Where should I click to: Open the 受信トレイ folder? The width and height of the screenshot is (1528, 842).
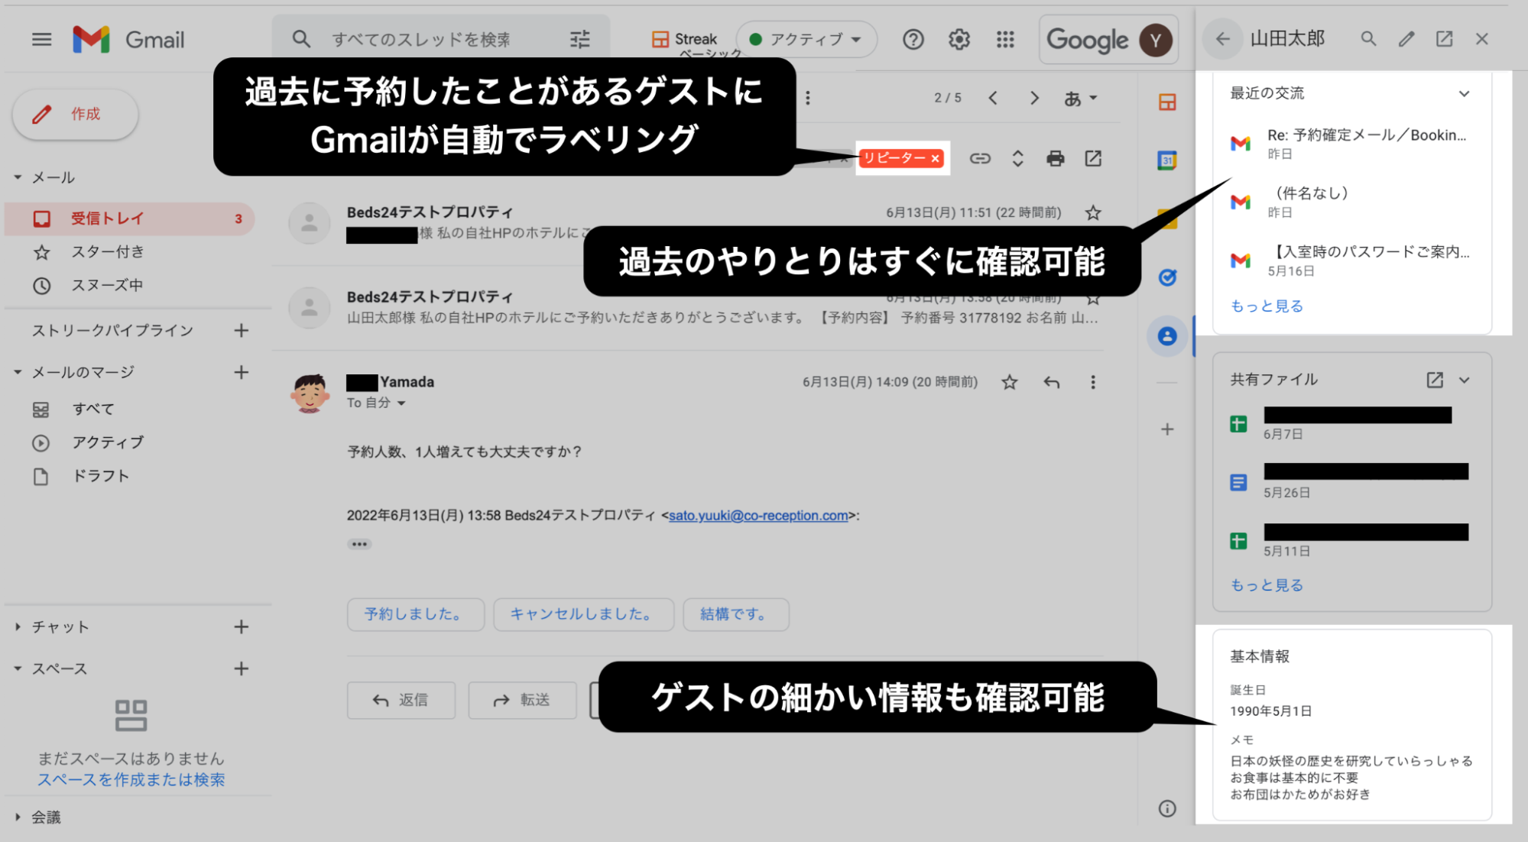pyautogui.click(x=107, y=219)
